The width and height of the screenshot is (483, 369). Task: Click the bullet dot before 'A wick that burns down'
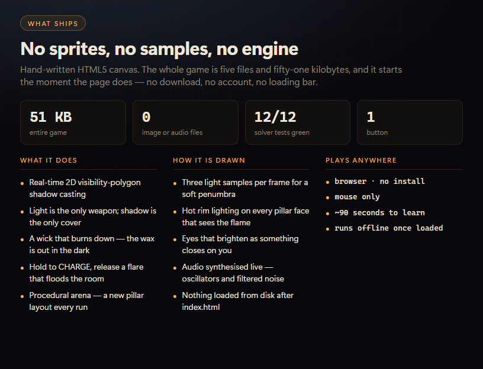tap(22, 239)
